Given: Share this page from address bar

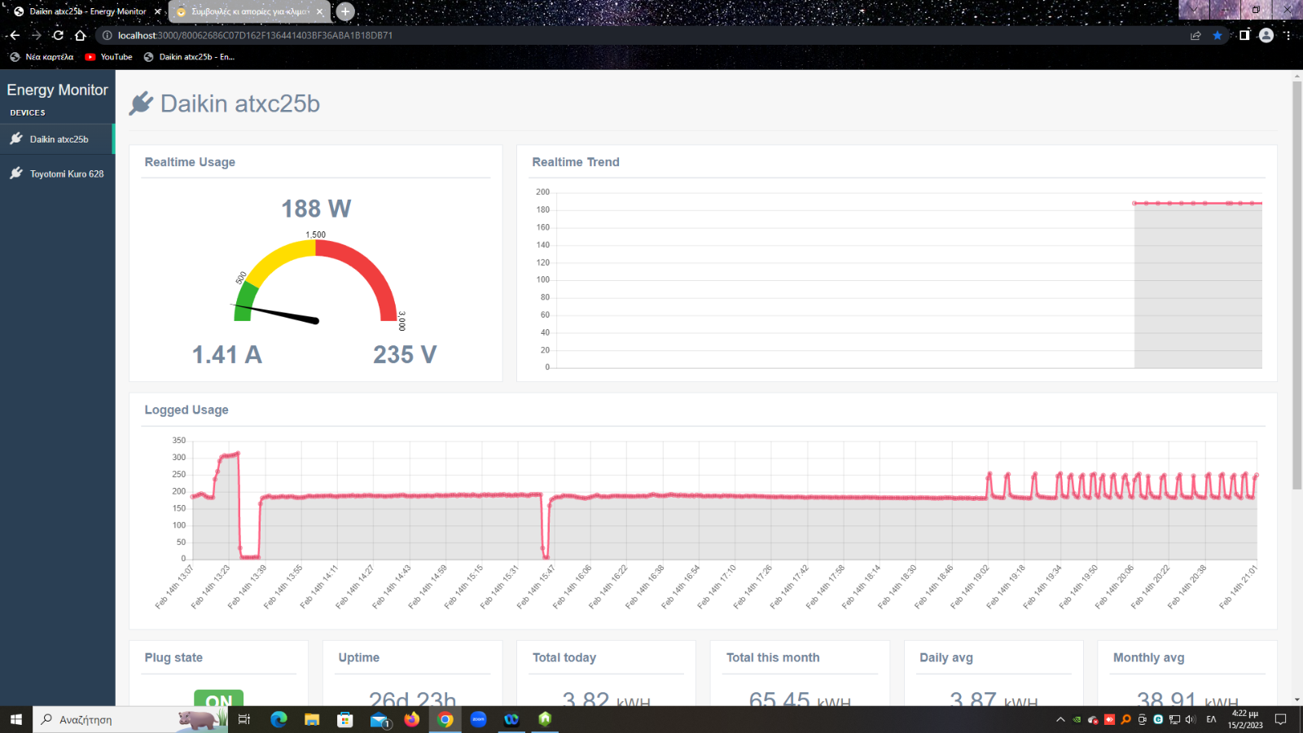Looking at the screenshot, I should click(x=1196, y=35).
